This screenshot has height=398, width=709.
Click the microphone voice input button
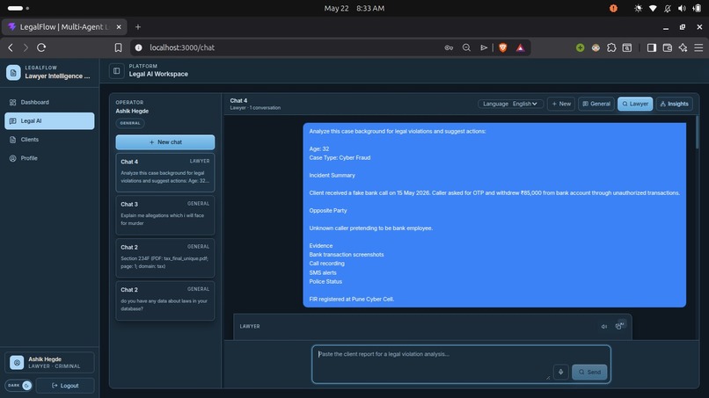560,372
